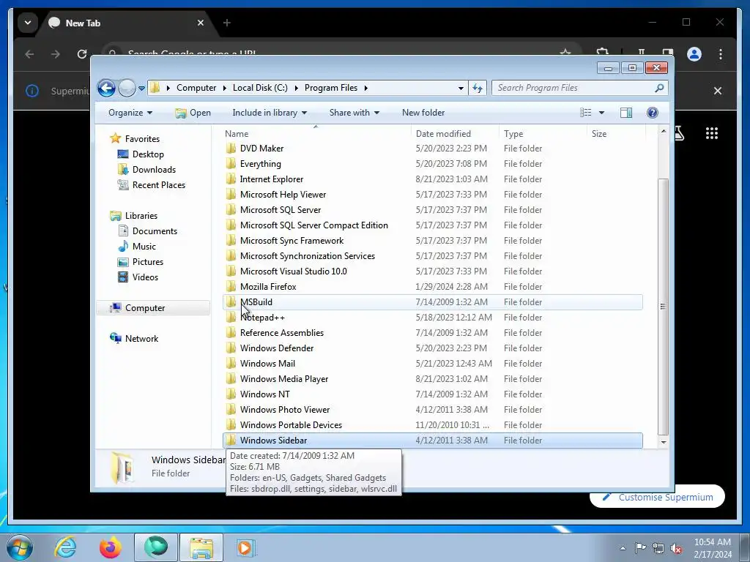Launch Firefox from the taskbar

(x=110, y=547)
